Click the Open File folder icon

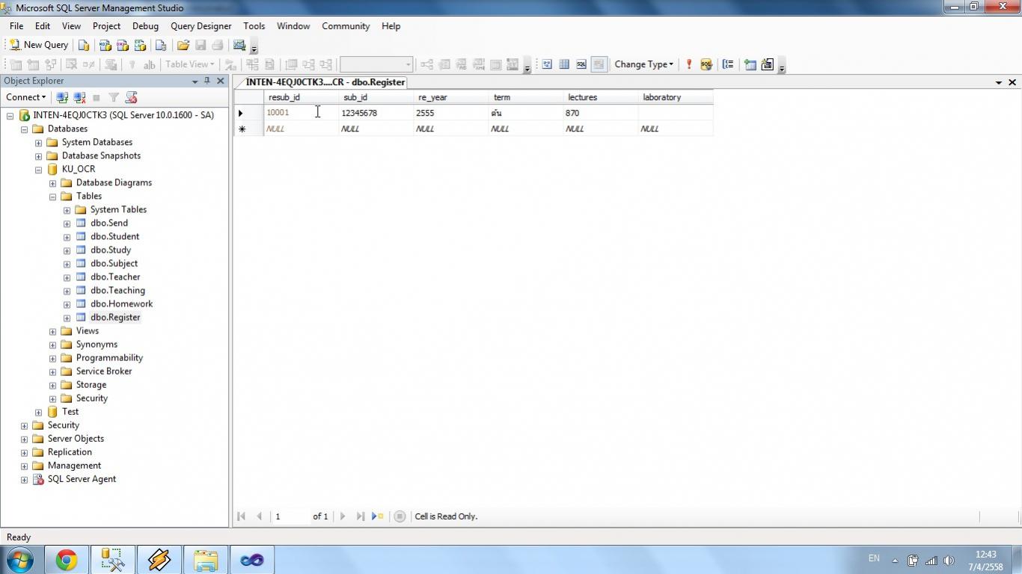[183, 45]
